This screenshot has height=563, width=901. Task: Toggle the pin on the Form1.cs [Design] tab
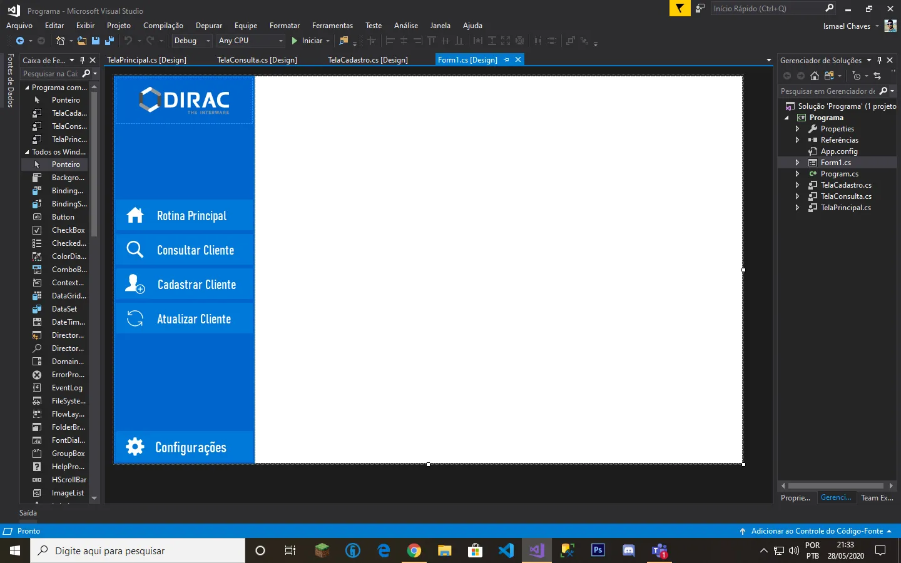pos(506,60)
